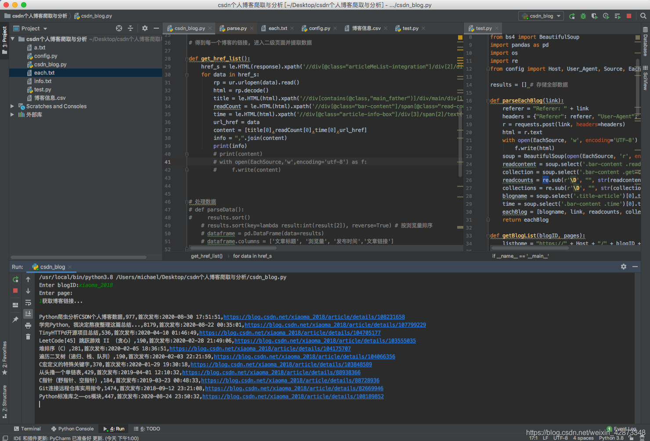Rerun csdn_blog from the top toolbar
This screenshot has height=441, width=650.
click(x=572, y=16)
